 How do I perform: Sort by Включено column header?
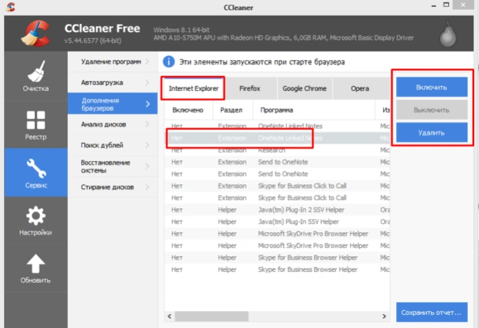click(x=188, y=110)
